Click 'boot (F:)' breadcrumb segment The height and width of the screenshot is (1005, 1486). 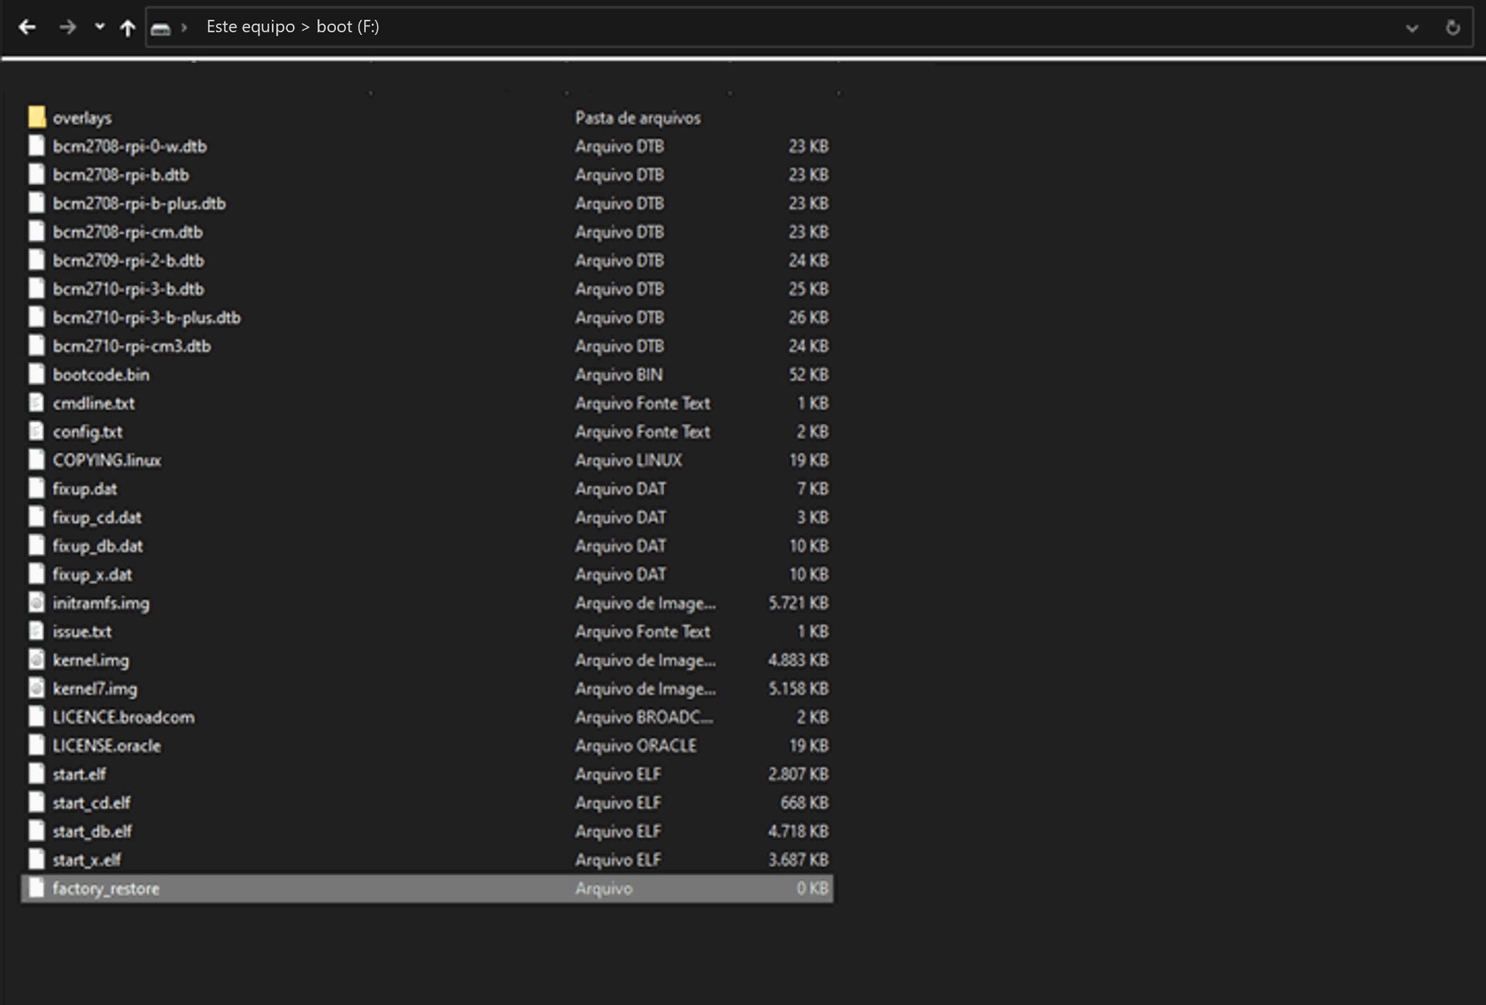(x=348, y=27)
